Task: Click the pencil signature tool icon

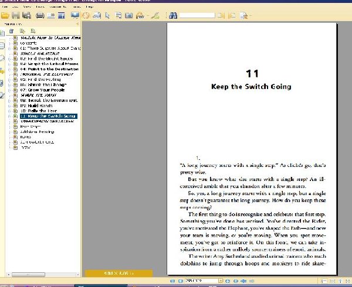Action: coord(155,15)
